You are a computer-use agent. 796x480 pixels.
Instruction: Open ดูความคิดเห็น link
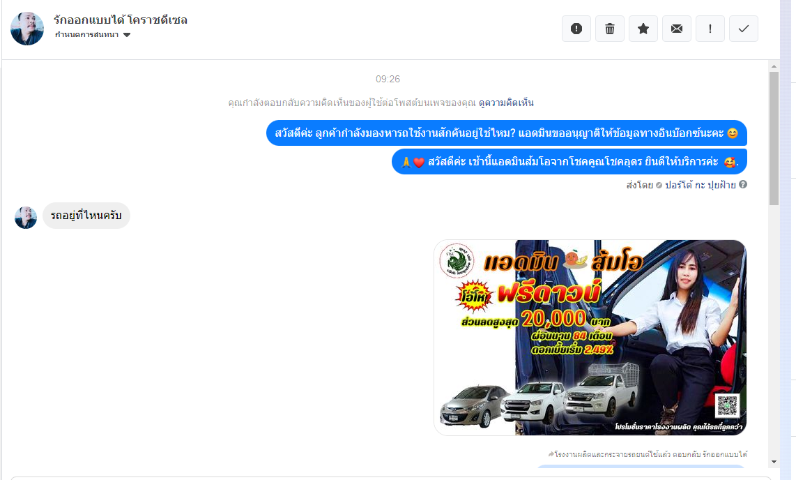506,103
